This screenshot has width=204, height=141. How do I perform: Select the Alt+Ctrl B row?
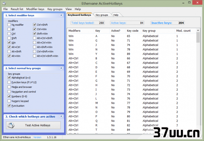click(x=132, y=58)
